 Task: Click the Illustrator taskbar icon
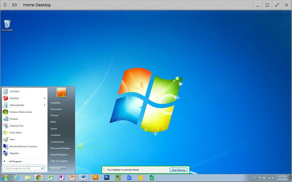[96, 177]
